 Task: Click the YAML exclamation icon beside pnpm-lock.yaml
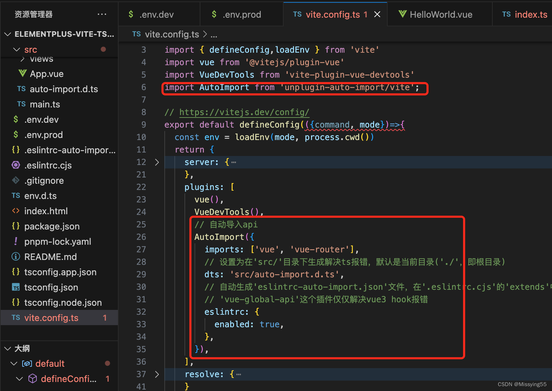[16, 241]
